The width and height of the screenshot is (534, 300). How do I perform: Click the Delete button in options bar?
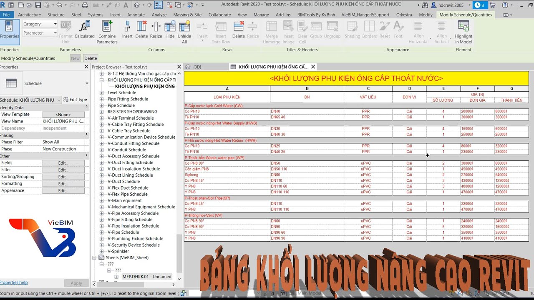(91, 58)
